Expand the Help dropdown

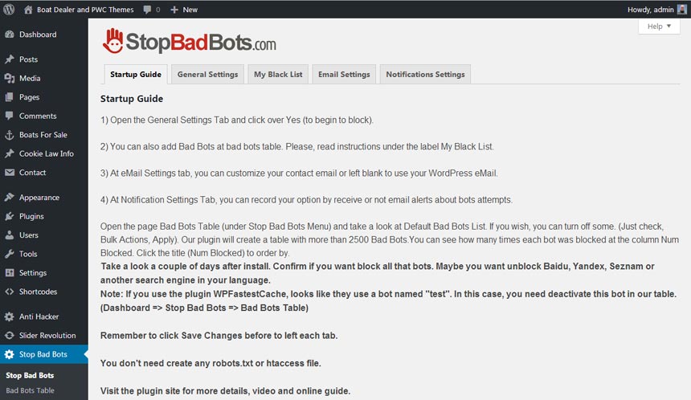tap(659, 27)
